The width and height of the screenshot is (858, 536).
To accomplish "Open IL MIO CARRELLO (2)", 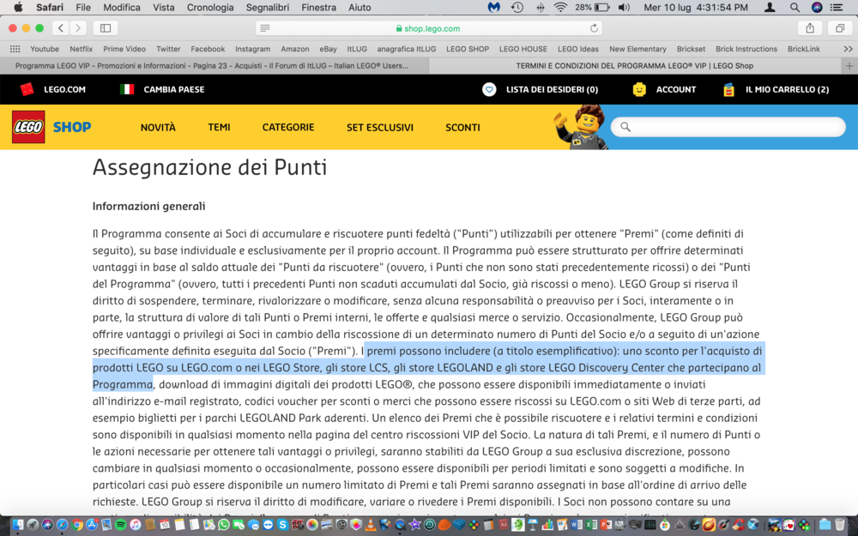I will pyautogui.click(x=787, y=89).
